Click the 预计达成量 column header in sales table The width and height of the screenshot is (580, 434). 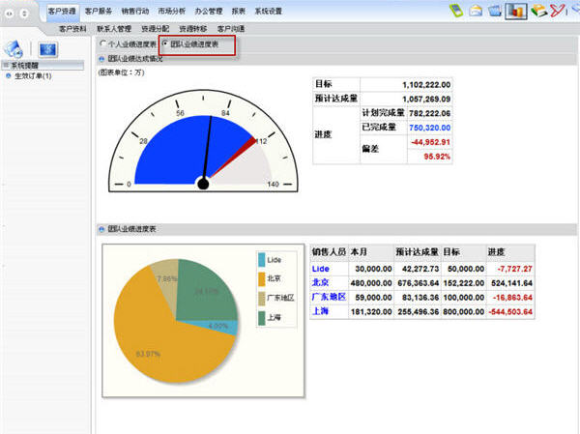(x=417, y=252)
